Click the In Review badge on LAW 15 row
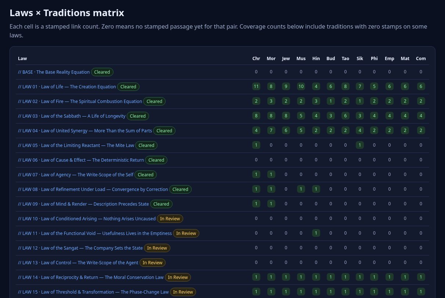 point(183,292)
